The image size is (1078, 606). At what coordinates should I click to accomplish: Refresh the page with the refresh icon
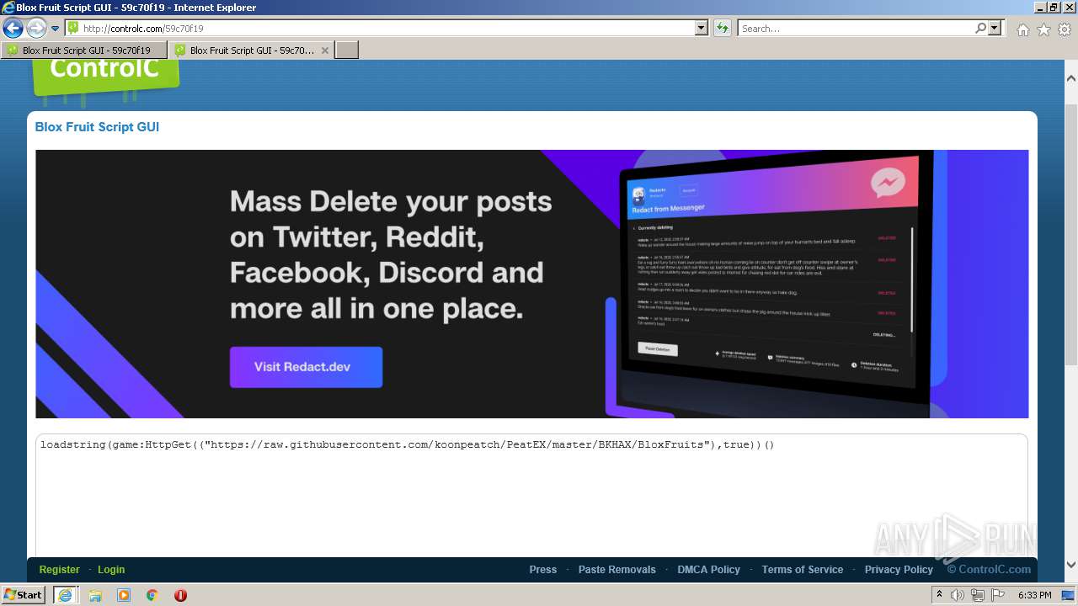click(x=723, y=29)
